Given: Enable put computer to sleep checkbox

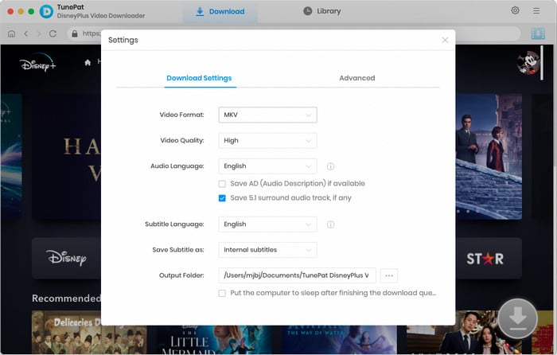Looking at the screenshot, I should coord(222,293).
